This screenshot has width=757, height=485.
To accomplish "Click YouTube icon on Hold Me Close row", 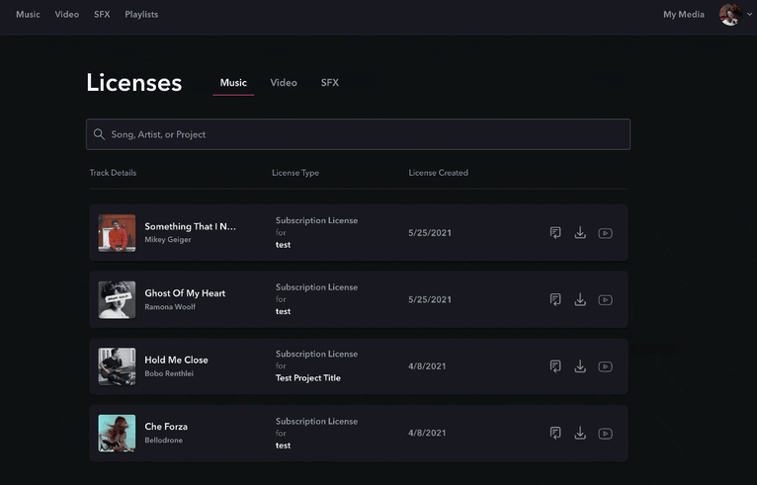I will click(x=605, y=366).
